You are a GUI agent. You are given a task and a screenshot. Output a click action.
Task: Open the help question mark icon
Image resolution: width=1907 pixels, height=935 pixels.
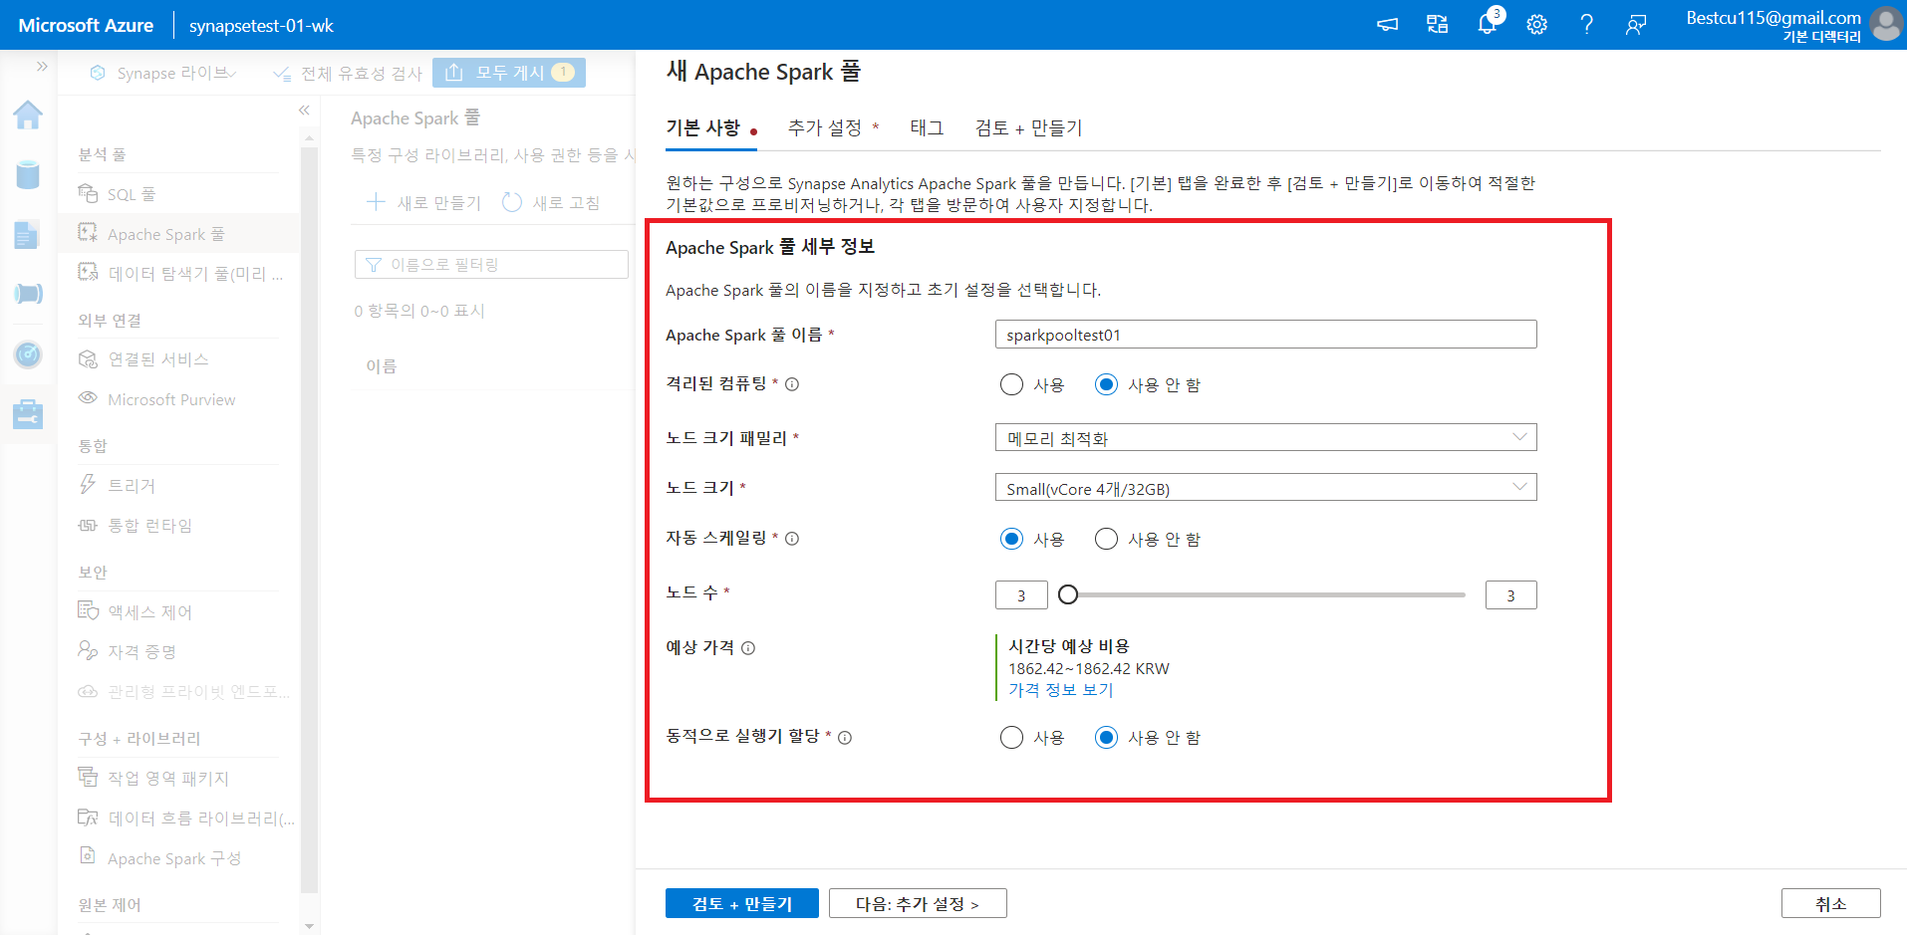1586,25
